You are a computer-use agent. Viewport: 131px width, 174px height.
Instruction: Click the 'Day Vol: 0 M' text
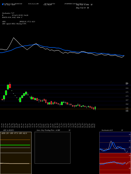click(82, 8)
